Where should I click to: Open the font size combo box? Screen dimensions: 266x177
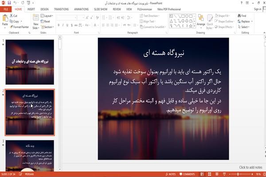[81, 17]
